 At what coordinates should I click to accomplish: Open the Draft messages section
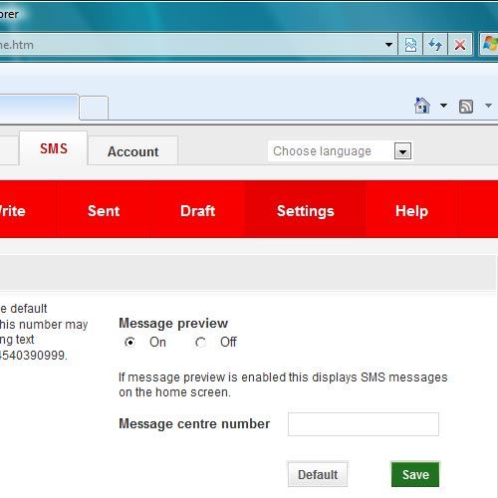coord(197,211)
